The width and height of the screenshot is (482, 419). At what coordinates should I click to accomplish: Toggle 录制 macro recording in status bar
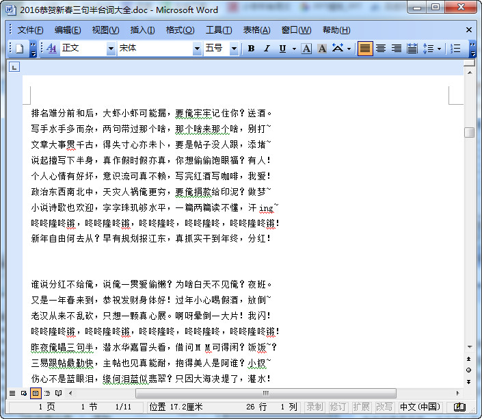[x=314, y=407]
